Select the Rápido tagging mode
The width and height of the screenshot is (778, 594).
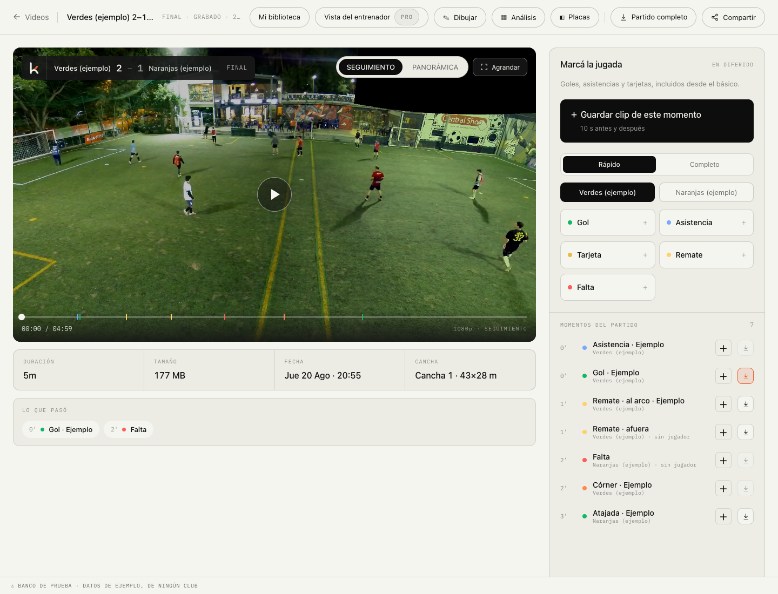pyautogui.click(x=609, y=165)
